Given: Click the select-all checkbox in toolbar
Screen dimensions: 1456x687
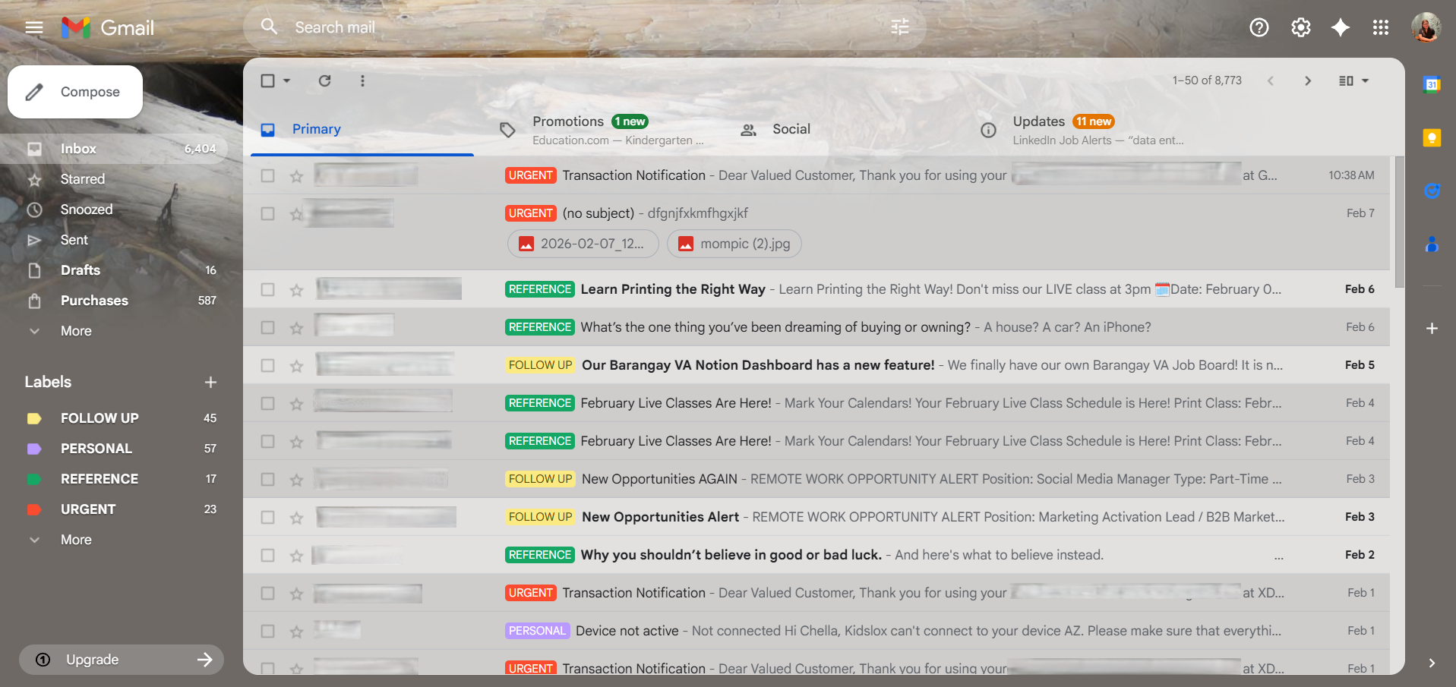Looking at the screenshot, I should 267,80.
